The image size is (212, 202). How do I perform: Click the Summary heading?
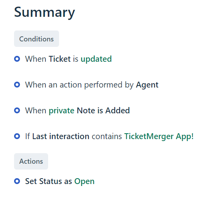point(45,13)
